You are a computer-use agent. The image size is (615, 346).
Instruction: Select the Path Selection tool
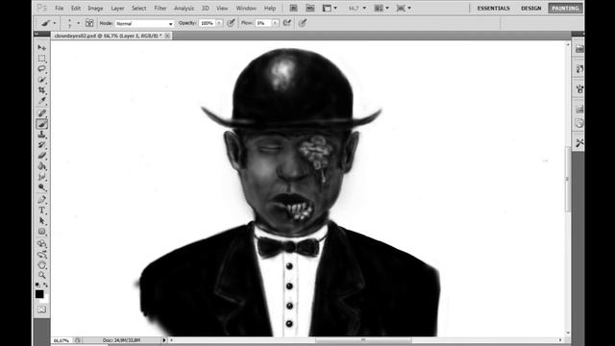[x=42, y=221]
